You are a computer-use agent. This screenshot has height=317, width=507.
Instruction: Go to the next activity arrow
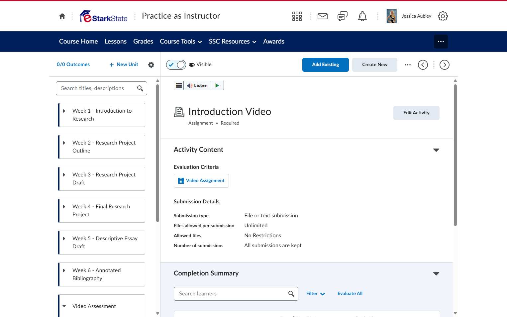tap(445, 65)
